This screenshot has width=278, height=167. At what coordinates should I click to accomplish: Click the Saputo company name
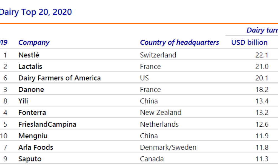click(30, 159)
